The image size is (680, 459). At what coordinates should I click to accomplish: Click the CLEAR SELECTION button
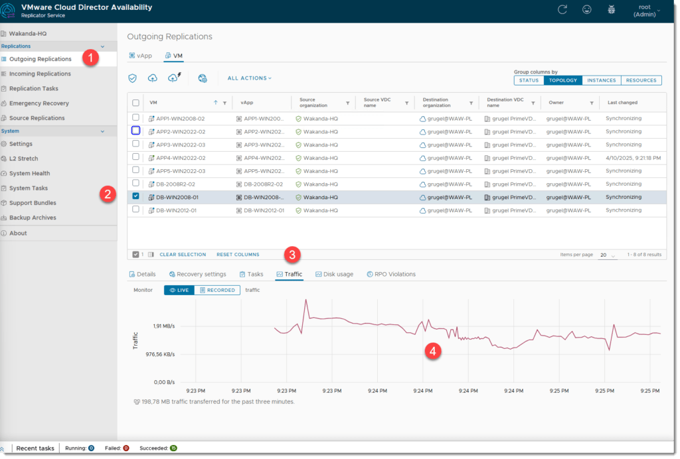click(x=183, y=255)
